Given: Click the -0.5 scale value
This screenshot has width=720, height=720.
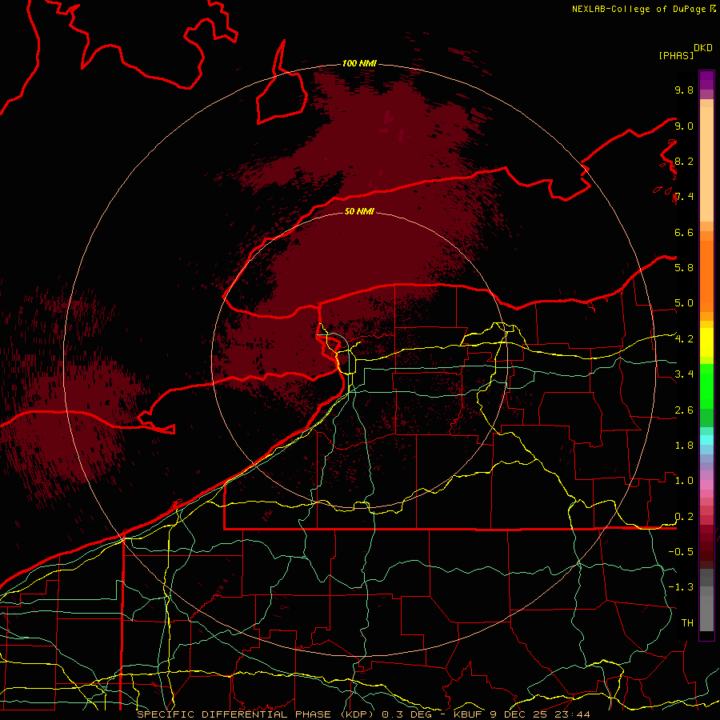Looking at the screenshot, I should pyautogui.click(x=681, y=551).
